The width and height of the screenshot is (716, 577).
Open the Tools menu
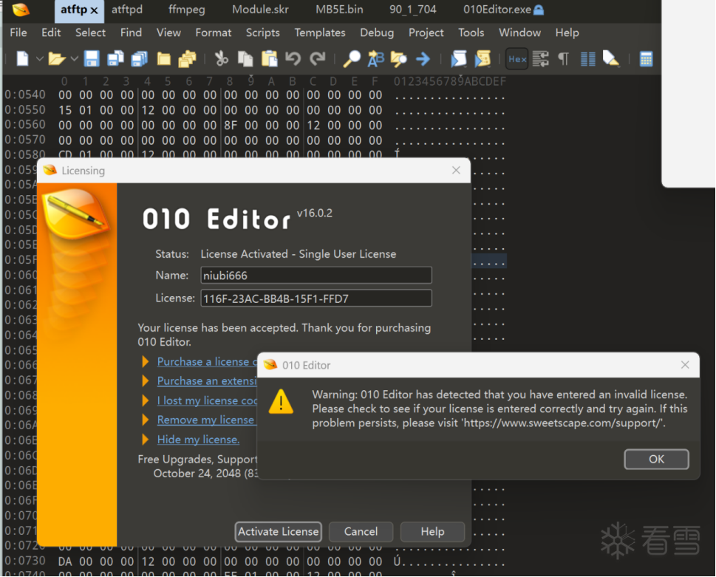471,33
